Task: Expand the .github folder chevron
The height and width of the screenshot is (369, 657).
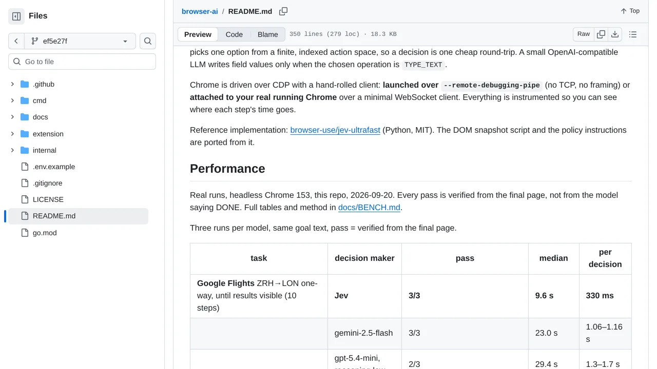Action: coord(12,84)
